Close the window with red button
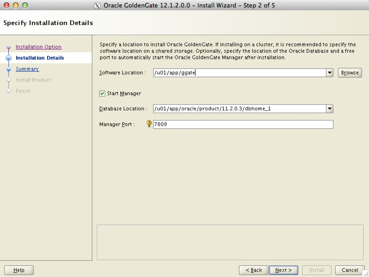 6,5
